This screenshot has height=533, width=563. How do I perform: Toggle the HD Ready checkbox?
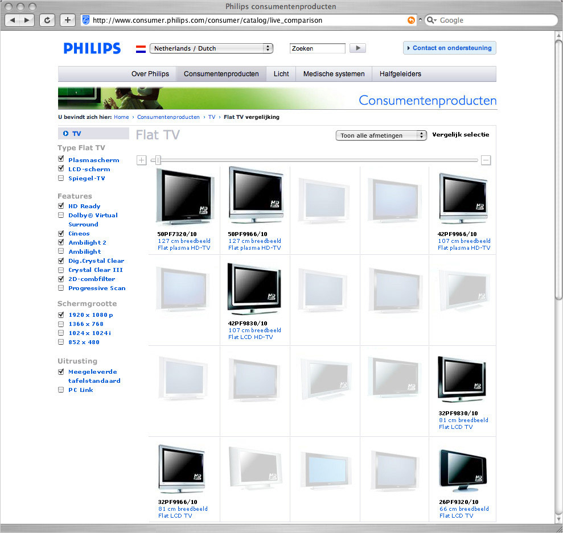coord(61,205)
